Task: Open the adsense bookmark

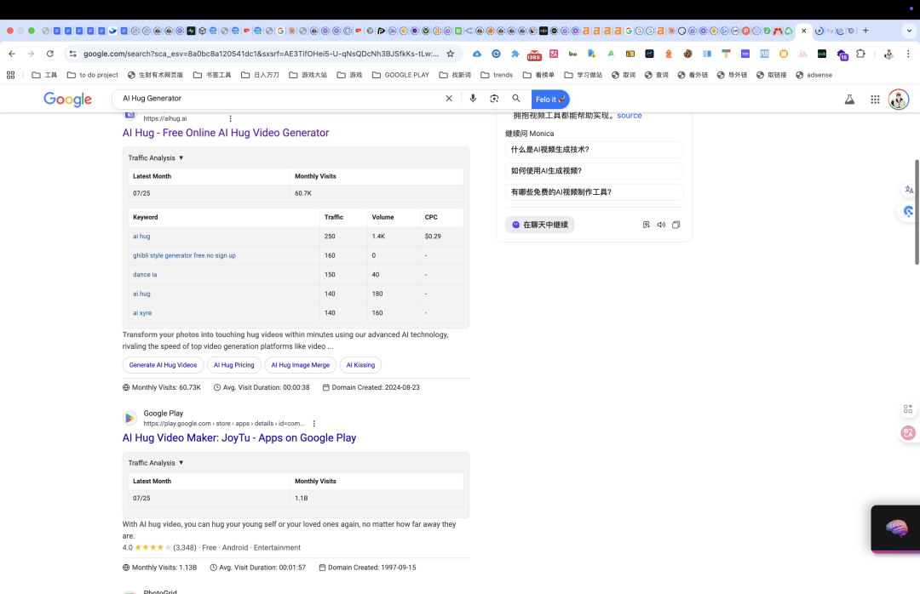Action: [814, 75]
